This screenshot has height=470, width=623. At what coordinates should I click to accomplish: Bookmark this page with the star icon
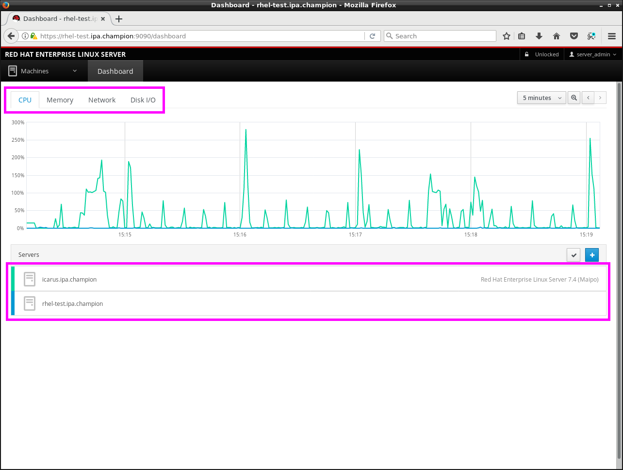(507, 36)
